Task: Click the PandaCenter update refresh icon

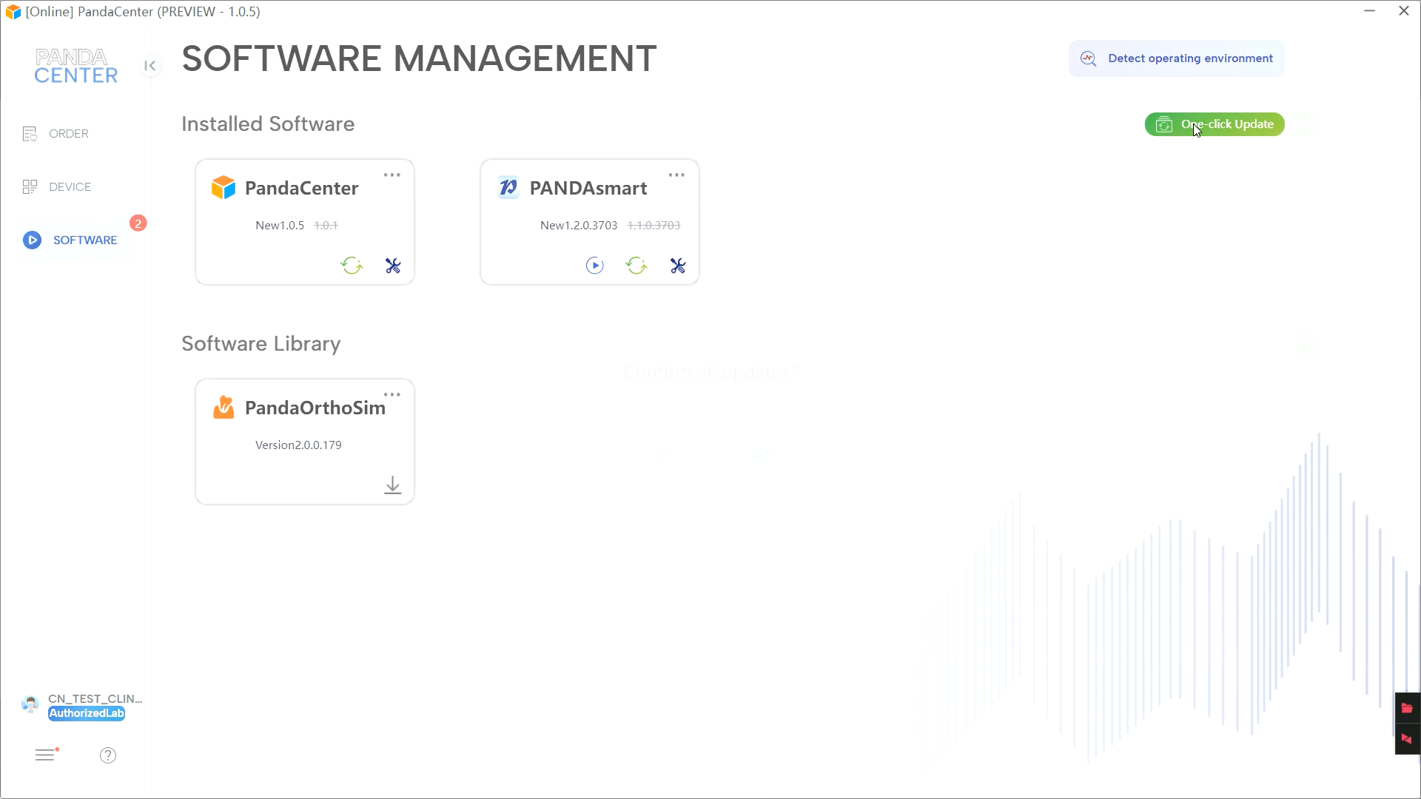Action: coord(352,266)
